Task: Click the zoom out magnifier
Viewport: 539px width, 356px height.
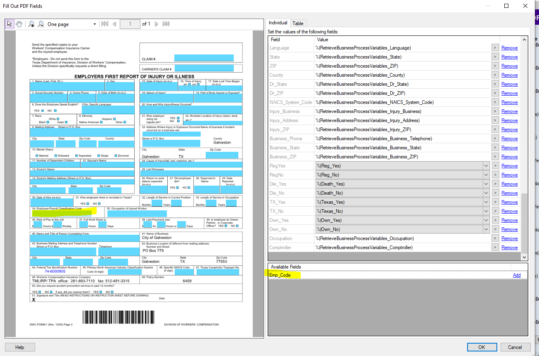Action: point(41,24)
